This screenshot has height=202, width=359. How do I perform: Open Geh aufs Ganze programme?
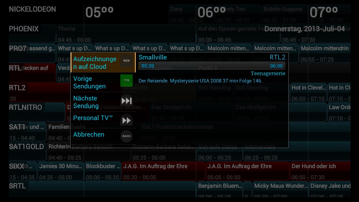(x=219, y=151)
